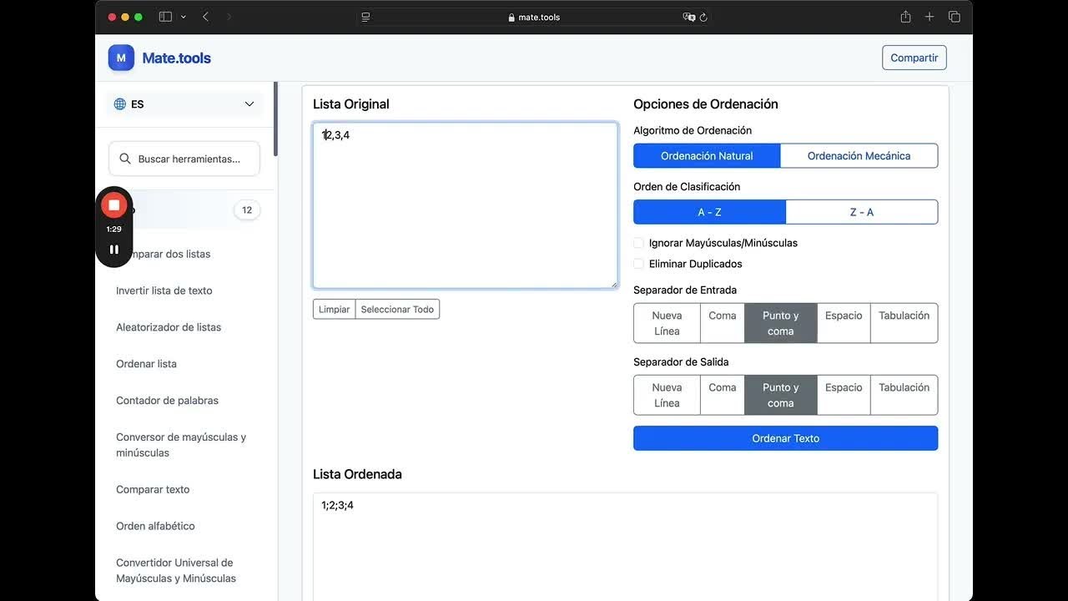Set output separator to Nueva Línea

point(667,395)
